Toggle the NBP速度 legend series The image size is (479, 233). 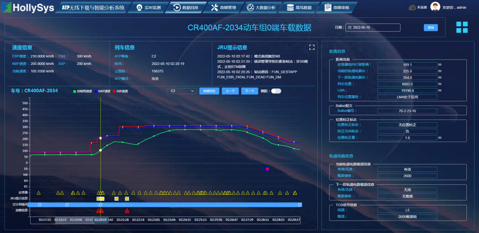tap(102, 91)
